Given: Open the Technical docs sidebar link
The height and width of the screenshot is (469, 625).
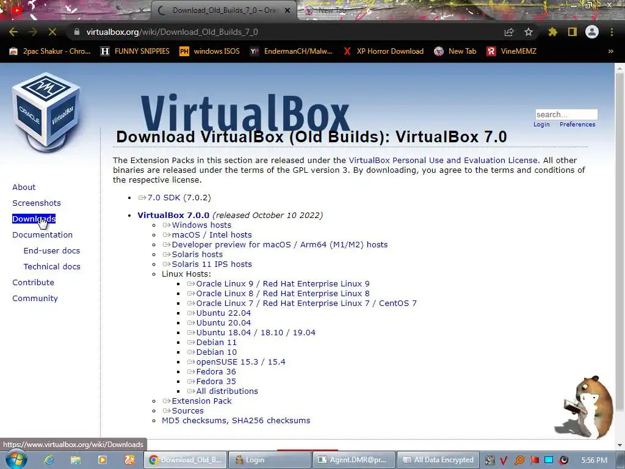Looking at the screenshot, I should point(52,267).
